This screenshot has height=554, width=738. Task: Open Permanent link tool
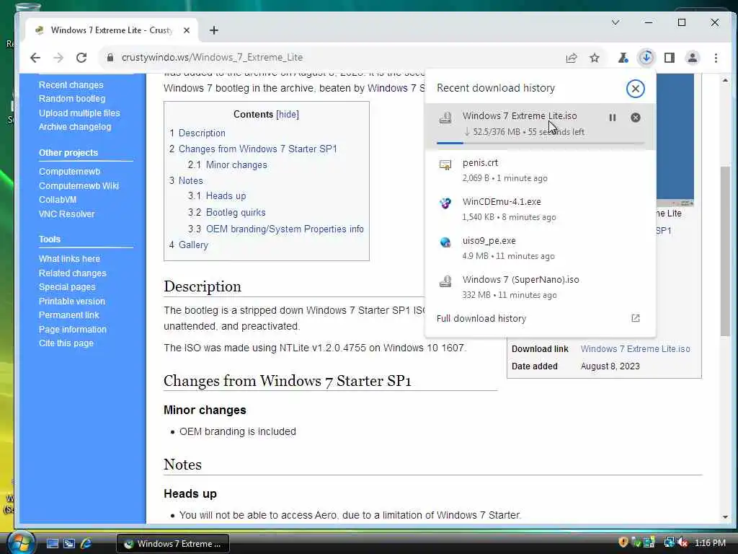(68, 315)
